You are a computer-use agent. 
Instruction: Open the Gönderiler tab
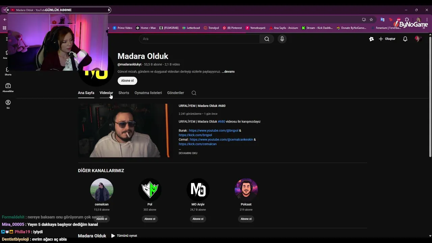pos(175,93)
